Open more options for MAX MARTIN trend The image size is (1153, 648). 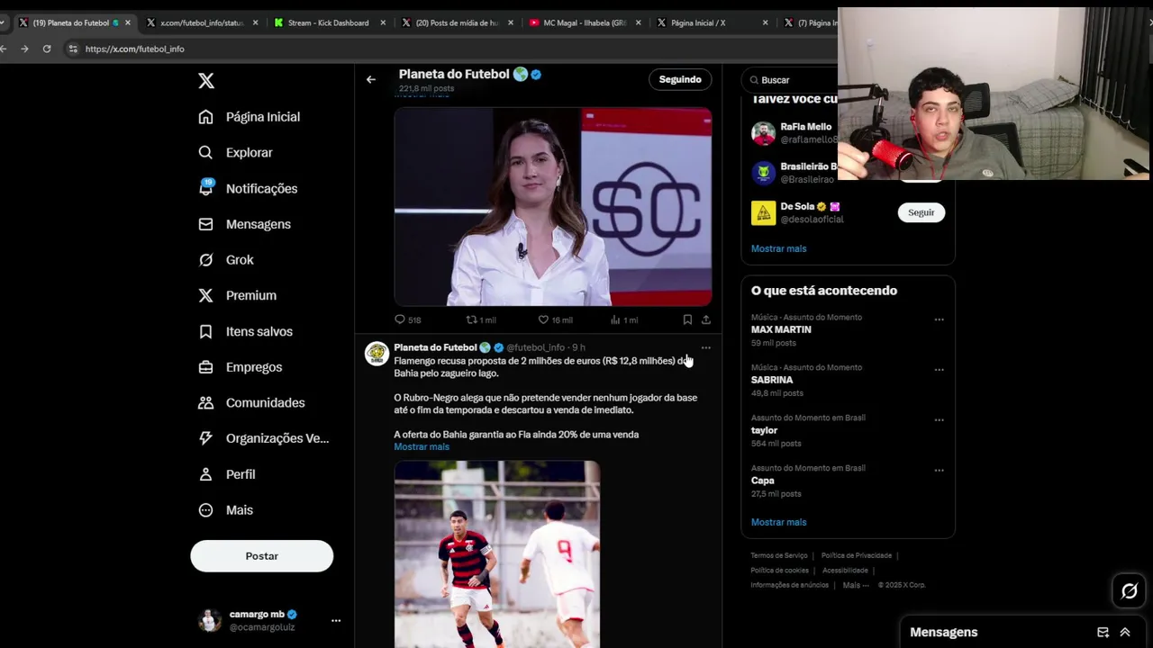click(x=939, y=319)
